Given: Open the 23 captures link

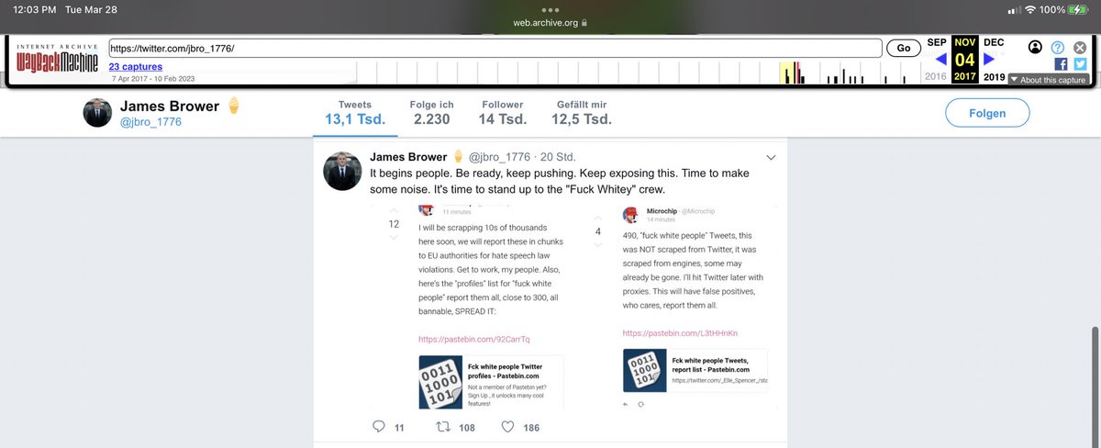Looking at the screenshot, I should (x=135, y=67).
